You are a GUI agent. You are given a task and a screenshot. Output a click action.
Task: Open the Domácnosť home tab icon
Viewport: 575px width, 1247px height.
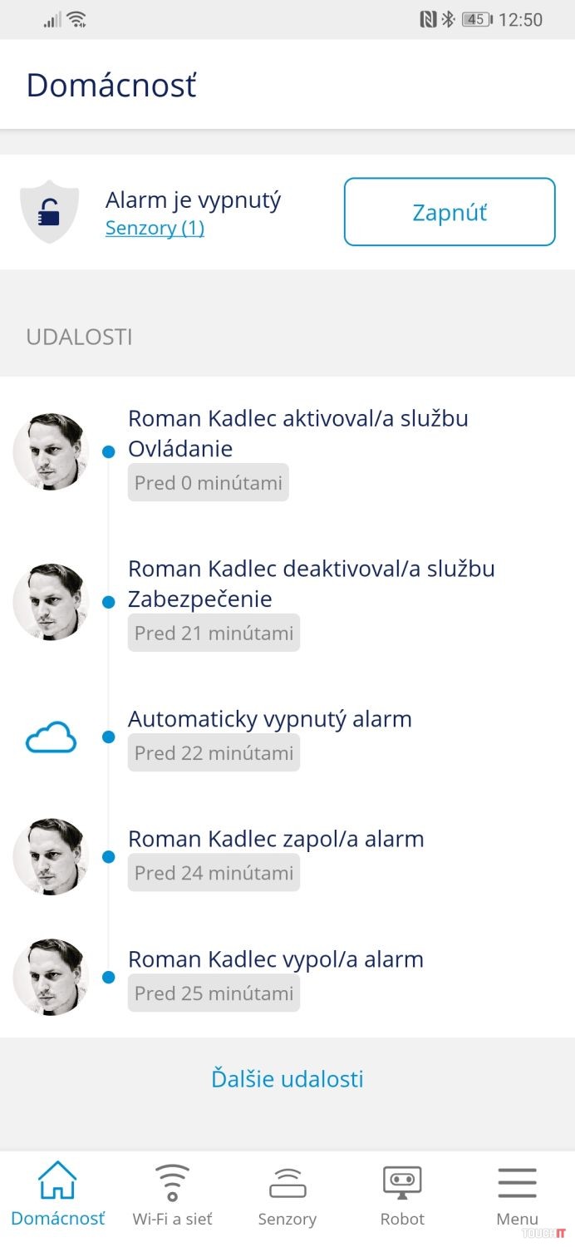(57, 1182)
